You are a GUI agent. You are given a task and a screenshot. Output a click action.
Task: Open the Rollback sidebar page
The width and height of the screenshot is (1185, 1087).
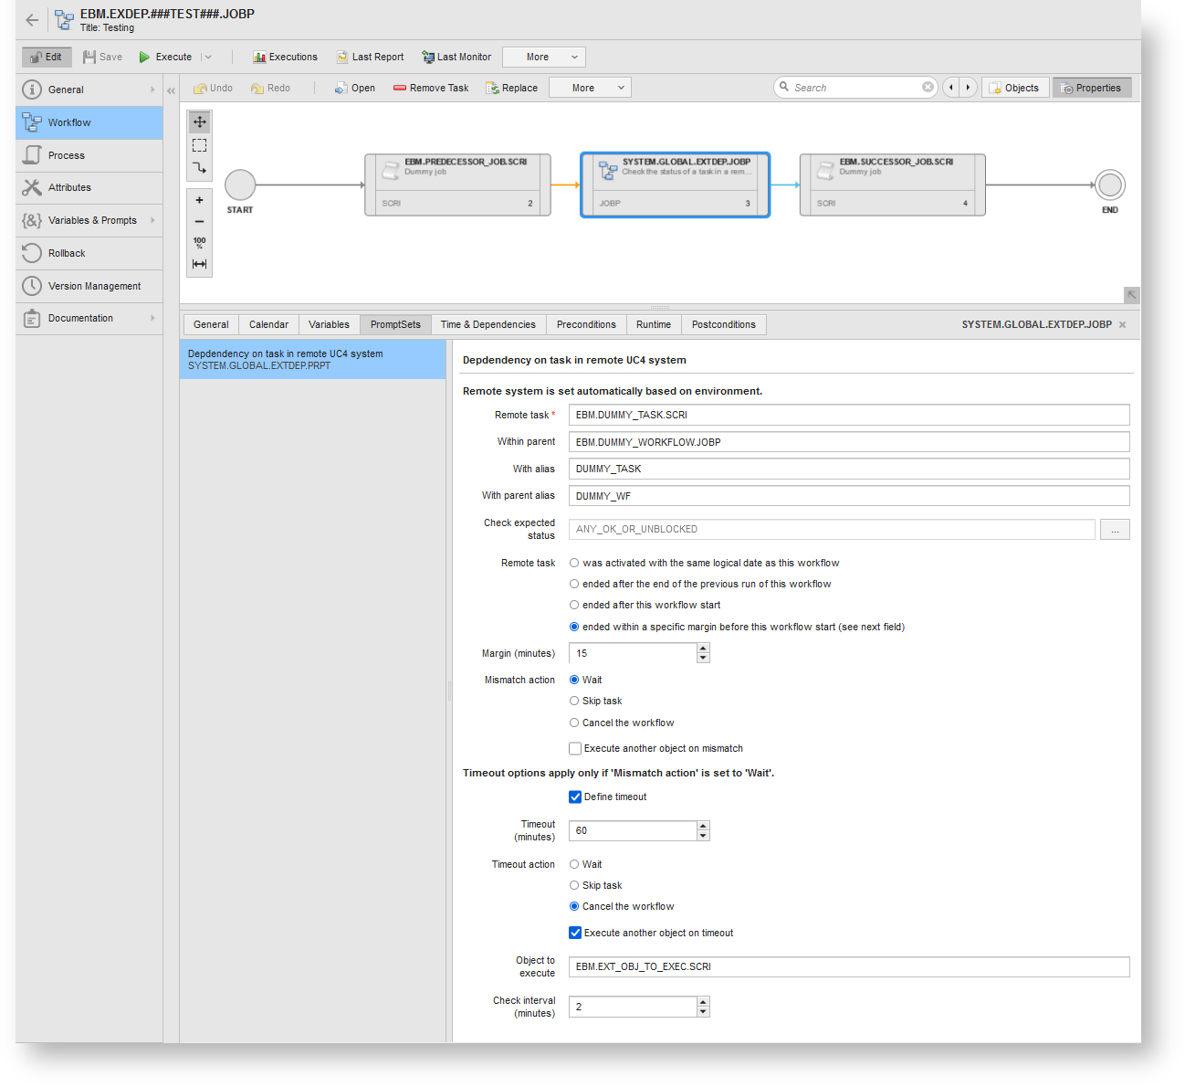[89, 253]
